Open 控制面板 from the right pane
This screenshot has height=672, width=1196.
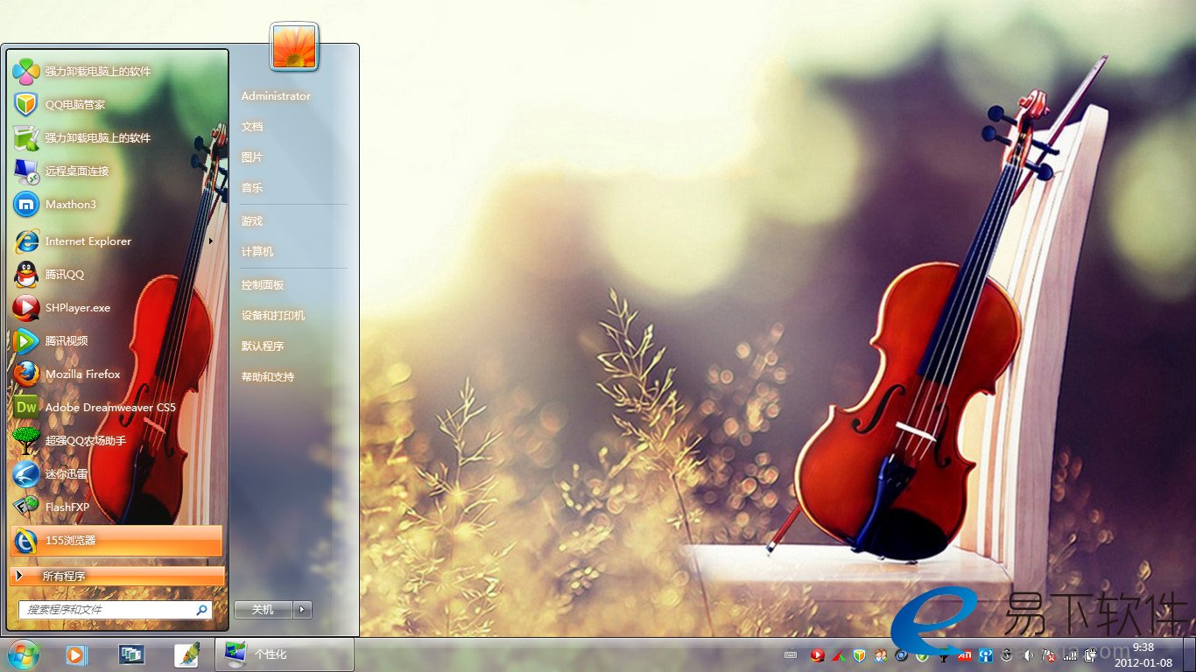263,285
